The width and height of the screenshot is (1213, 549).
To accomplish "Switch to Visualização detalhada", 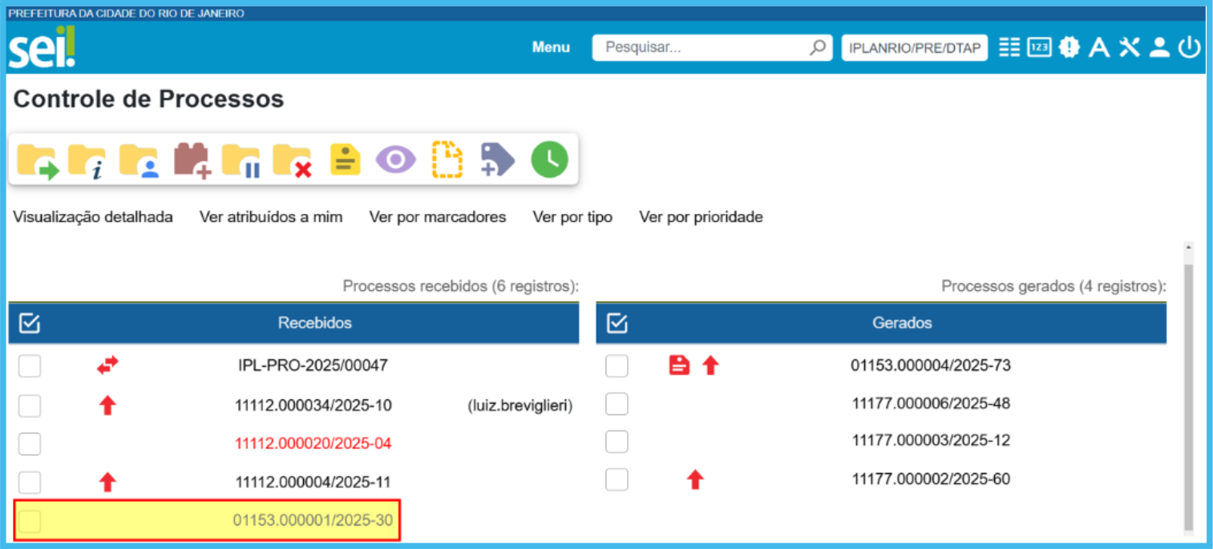I will 93,217.
